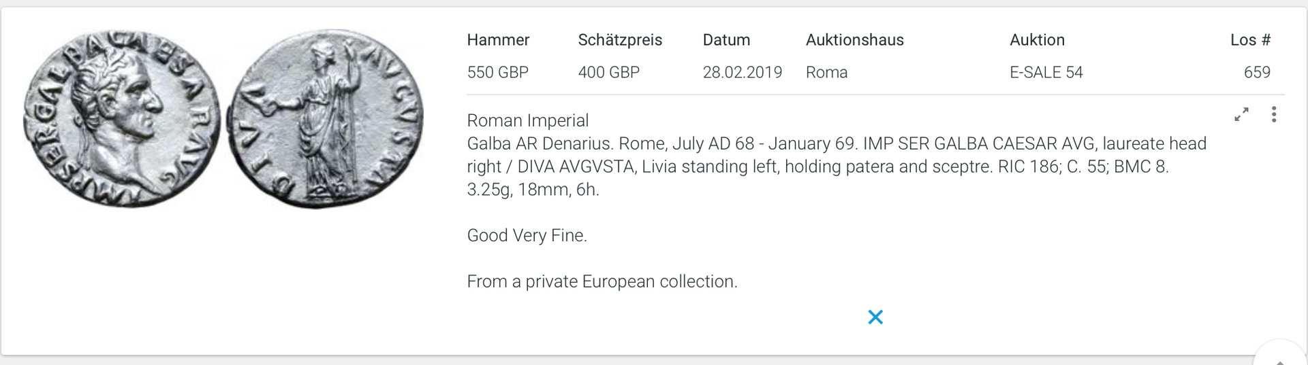Click the 400 GBP estimate value

tap(608, 72)
